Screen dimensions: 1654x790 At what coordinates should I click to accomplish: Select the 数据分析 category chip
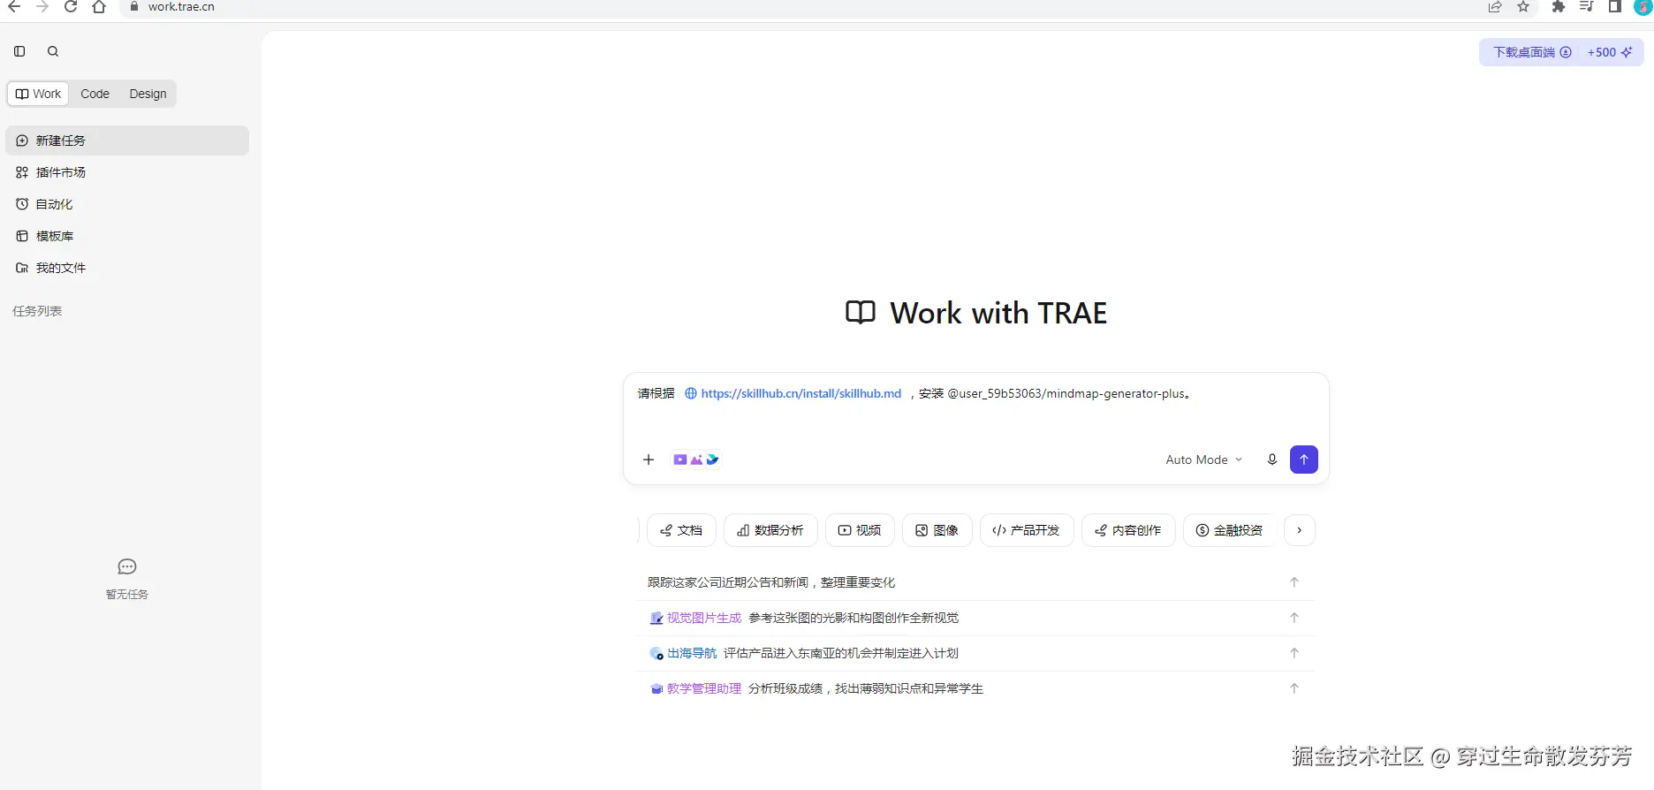[770, 530]
